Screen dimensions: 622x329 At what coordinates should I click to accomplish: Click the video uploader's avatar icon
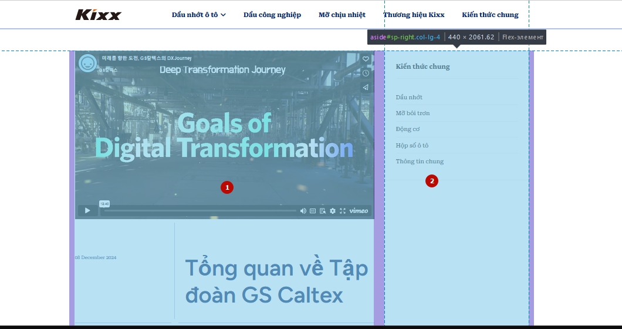pyautogui.click(x=88, y=63)
